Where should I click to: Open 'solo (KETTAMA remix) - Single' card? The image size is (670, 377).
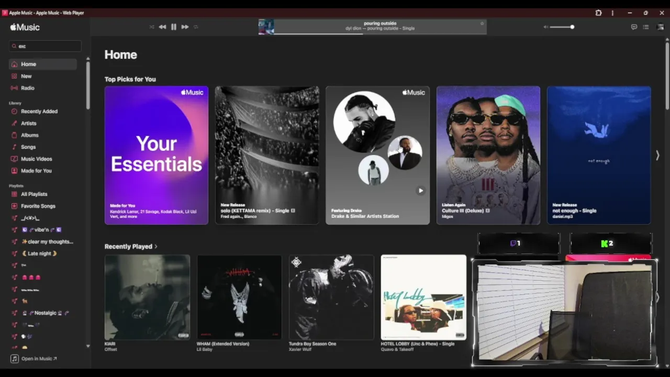tap(267, 156)
